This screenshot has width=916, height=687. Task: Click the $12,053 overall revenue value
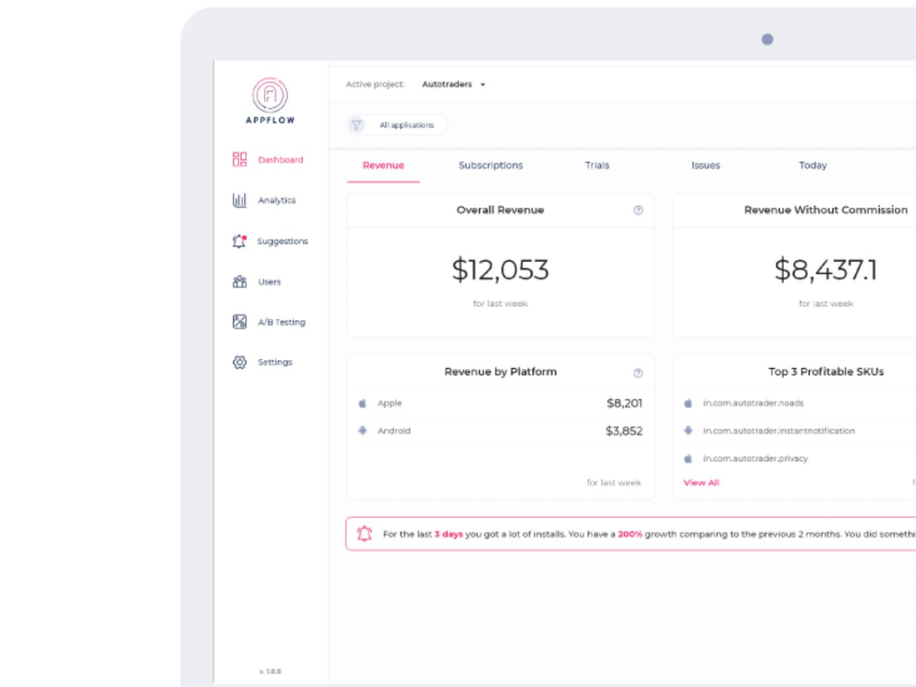(x=500, y=270)
